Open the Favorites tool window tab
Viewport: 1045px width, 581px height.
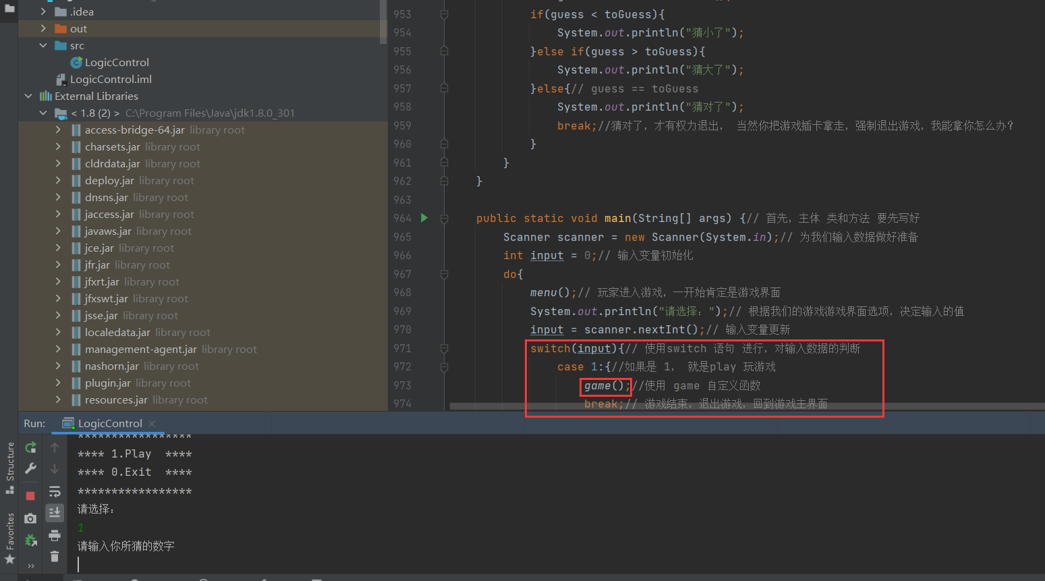[x=9, y=538]
